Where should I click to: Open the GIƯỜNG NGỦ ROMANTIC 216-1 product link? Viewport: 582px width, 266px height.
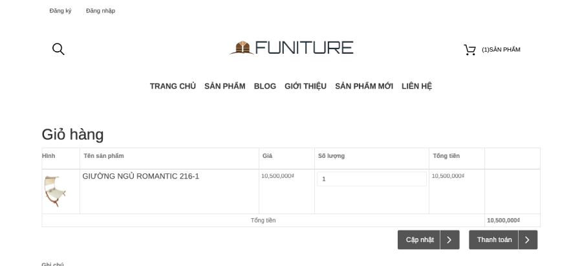[141, 177]
